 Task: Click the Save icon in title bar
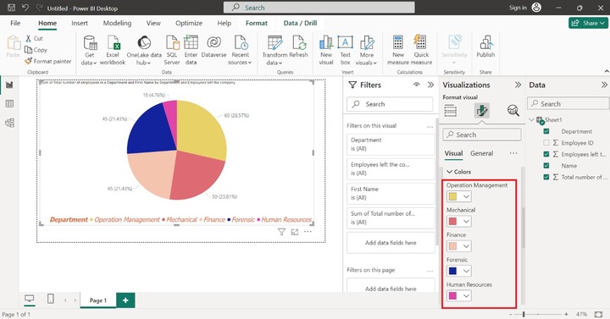tap(11, 8)
